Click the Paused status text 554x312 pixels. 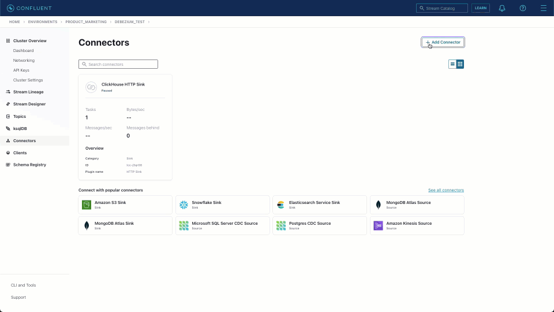[x=107, y=91]
